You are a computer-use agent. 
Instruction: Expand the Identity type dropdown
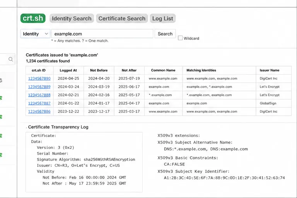[x=36, y=34]
